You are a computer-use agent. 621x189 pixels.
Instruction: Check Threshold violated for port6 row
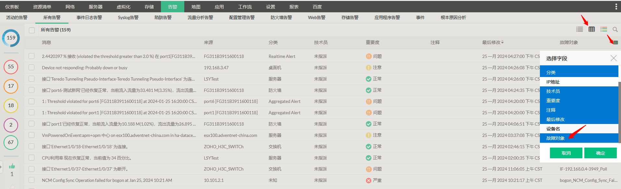coord(31,101)
